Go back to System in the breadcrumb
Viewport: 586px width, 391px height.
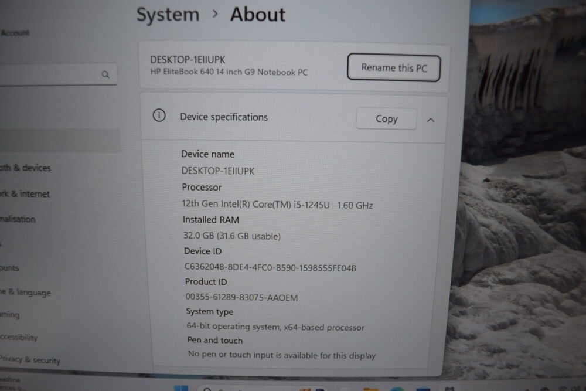168,15
